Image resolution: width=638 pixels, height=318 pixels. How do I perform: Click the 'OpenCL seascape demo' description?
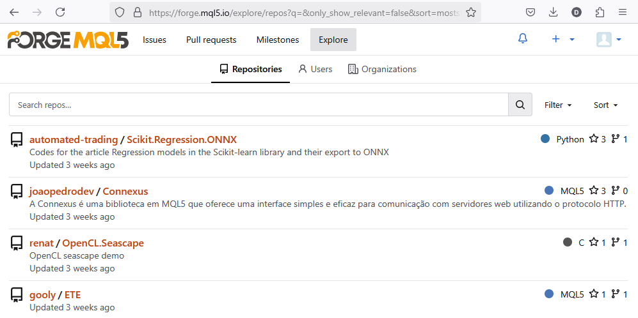coord(77,256)
